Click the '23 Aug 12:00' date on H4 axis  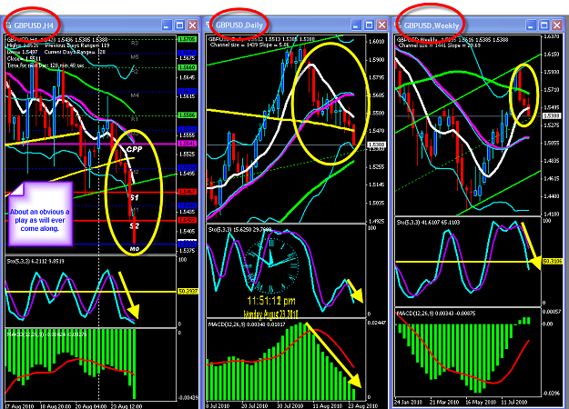127,406
